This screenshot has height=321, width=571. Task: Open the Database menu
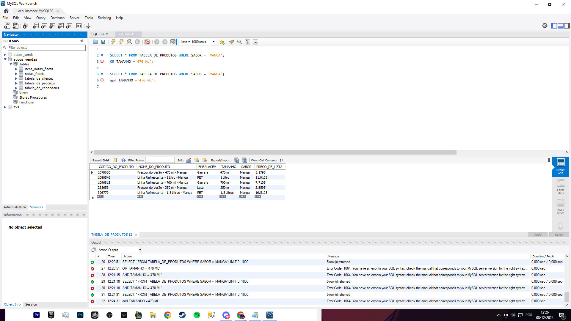[57, 18]
